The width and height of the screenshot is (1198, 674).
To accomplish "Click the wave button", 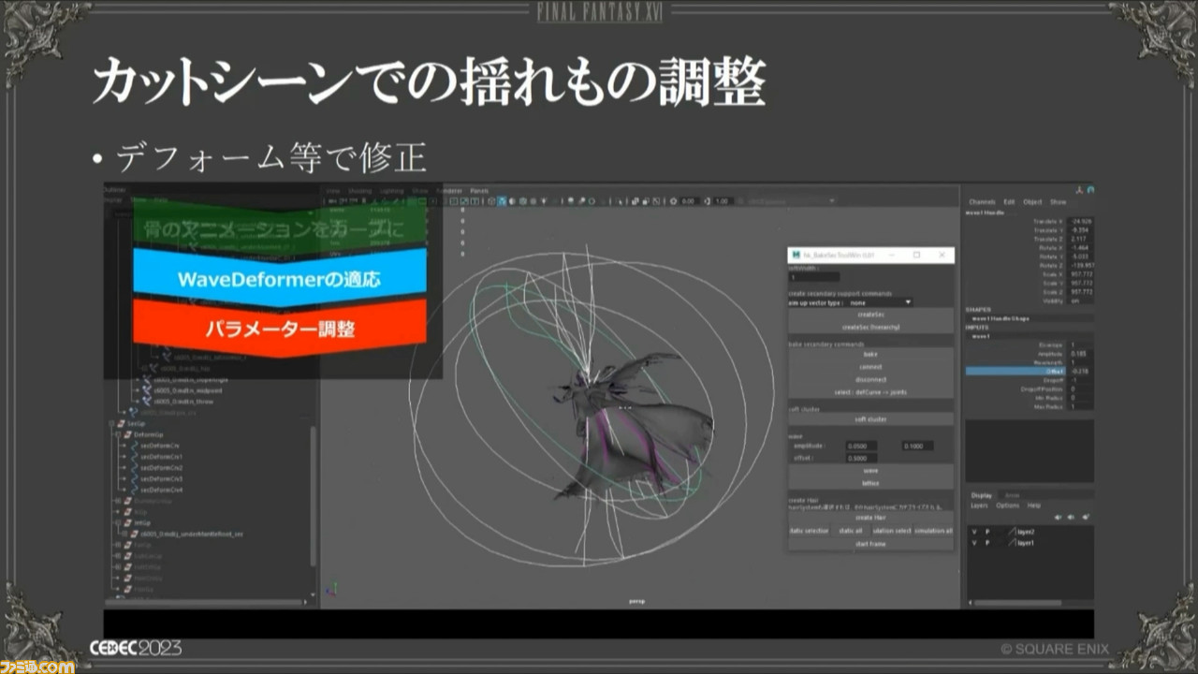I will click(x=870, y=470).
